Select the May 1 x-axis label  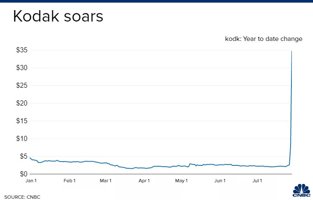[x=181, y=181]
